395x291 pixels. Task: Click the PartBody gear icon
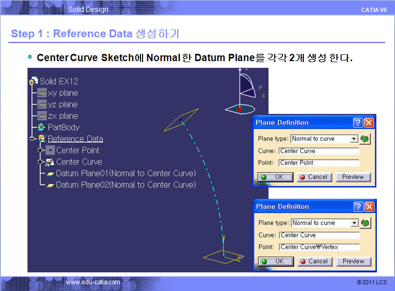pos(42,127)
